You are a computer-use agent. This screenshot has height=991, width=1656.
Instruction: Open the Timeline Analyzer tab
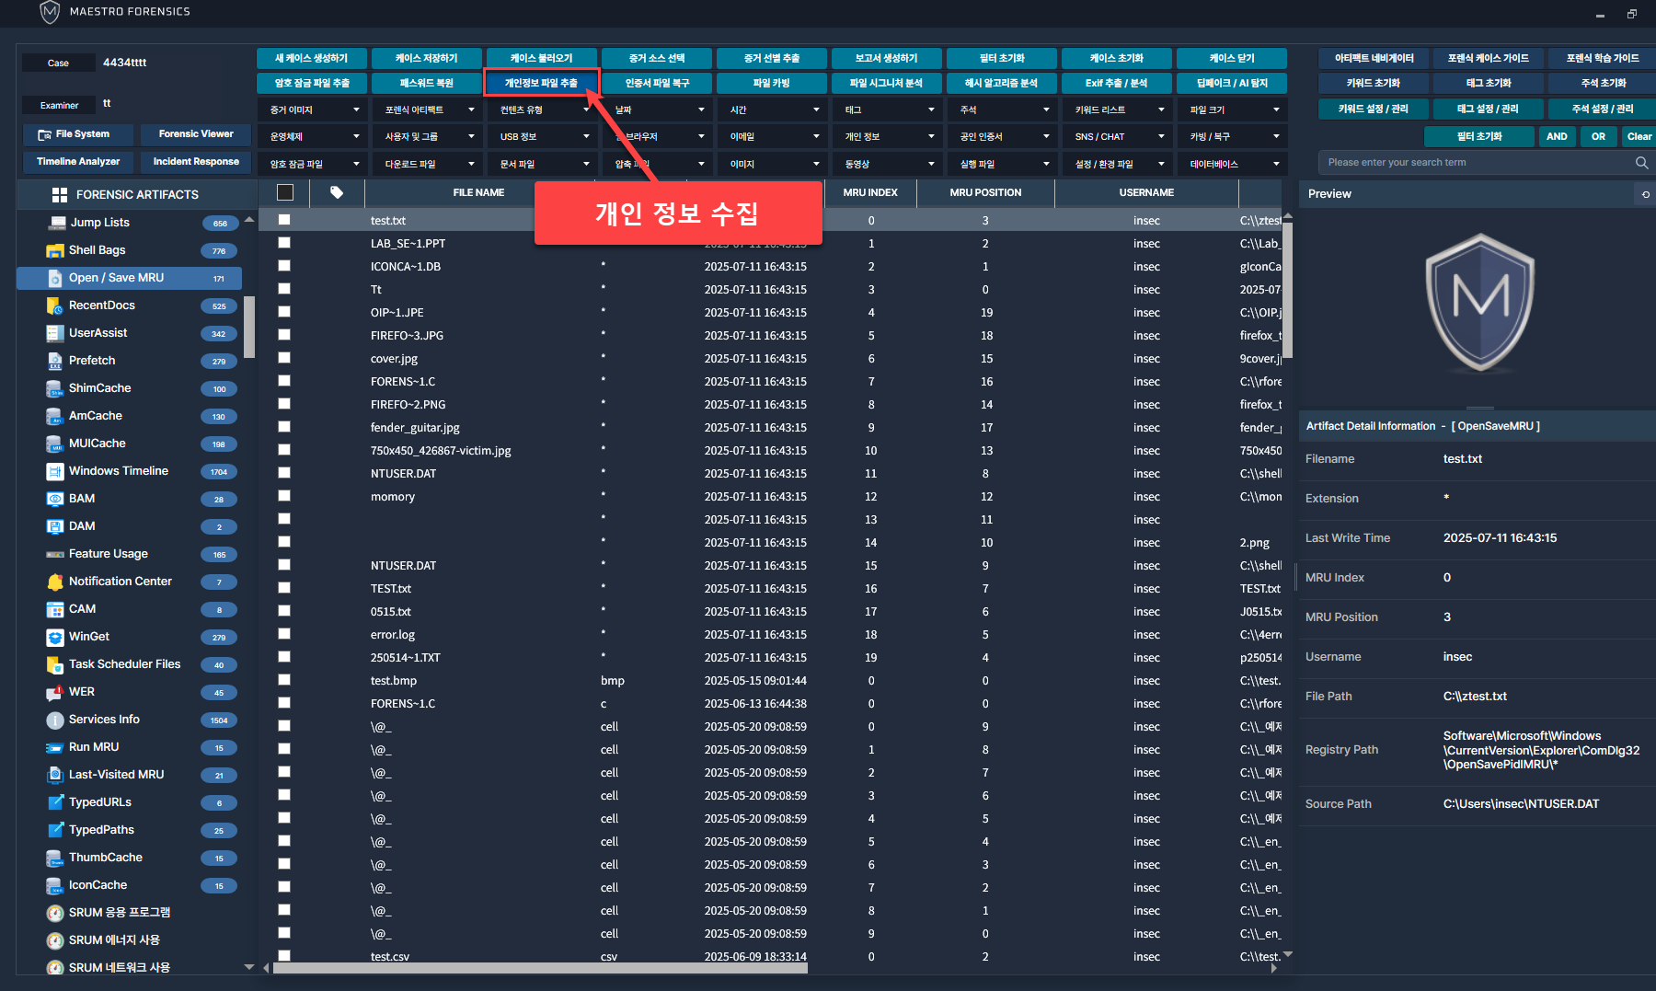(78, 162)
